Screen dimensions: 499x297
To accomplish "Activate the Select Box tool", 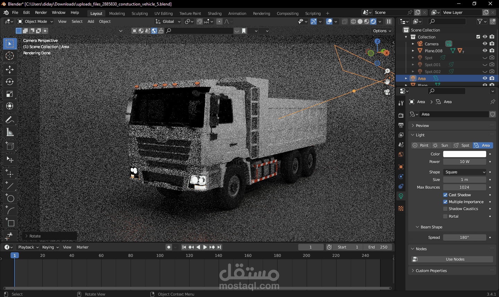I will point(10,44).
